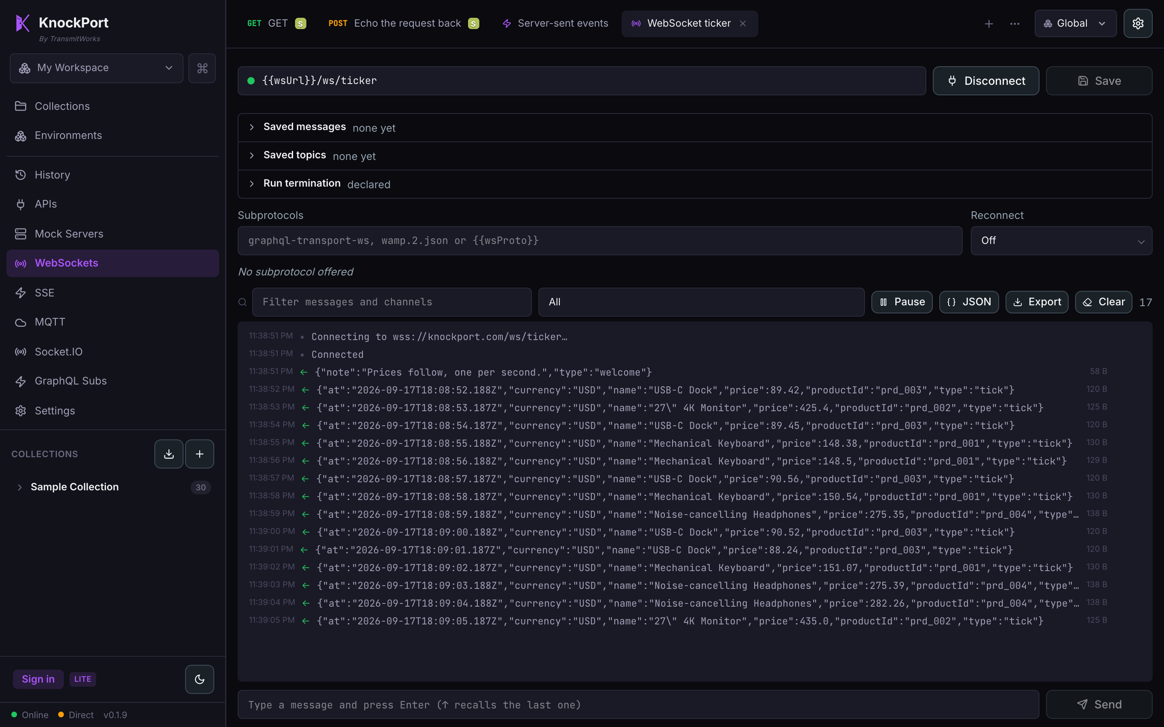Toggle JSON formatting view

(969, 302)
